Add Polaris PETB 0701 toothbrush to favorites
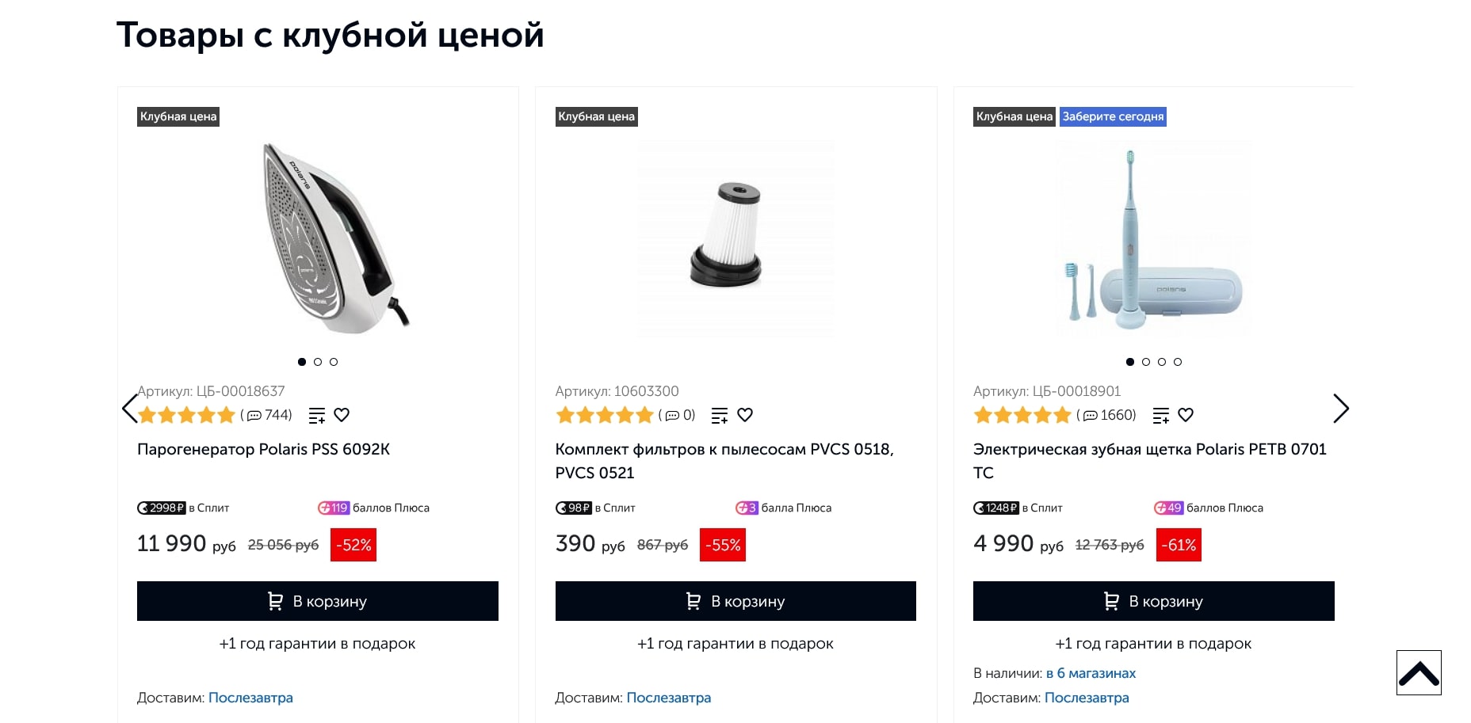This screenshot has width=1471, height=723. [1186, 415]
